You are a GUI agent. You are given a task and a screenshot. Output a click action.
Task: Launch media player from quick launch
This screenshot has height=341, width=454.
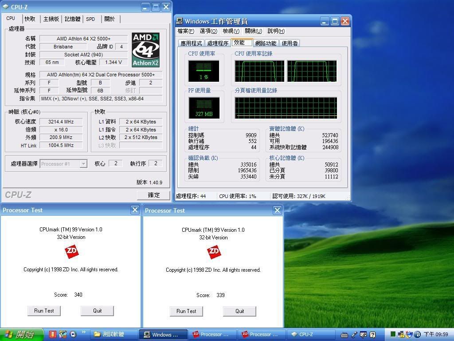tap(73, 334)
